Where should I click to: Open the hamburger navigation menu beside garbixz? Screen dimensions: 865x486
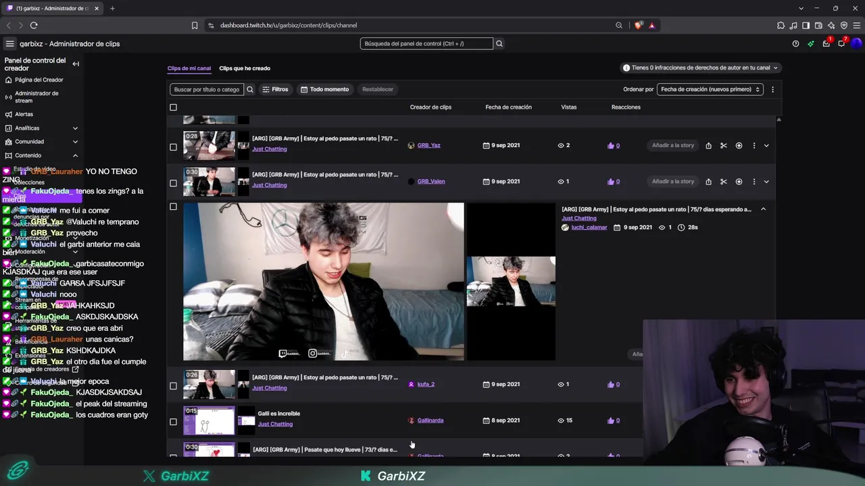coord(10,44)
